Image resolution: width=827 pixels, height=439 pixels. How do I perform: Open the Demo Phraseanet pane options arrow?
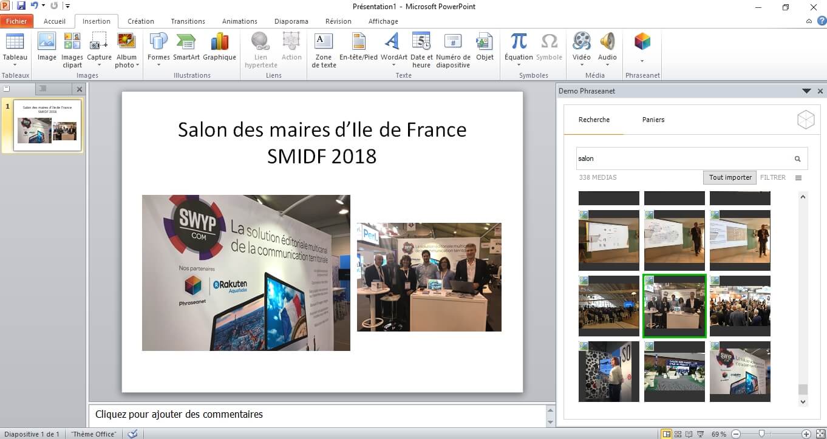tap(806, 91)
